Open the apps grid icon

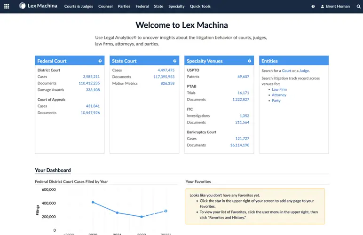[7, 7]
